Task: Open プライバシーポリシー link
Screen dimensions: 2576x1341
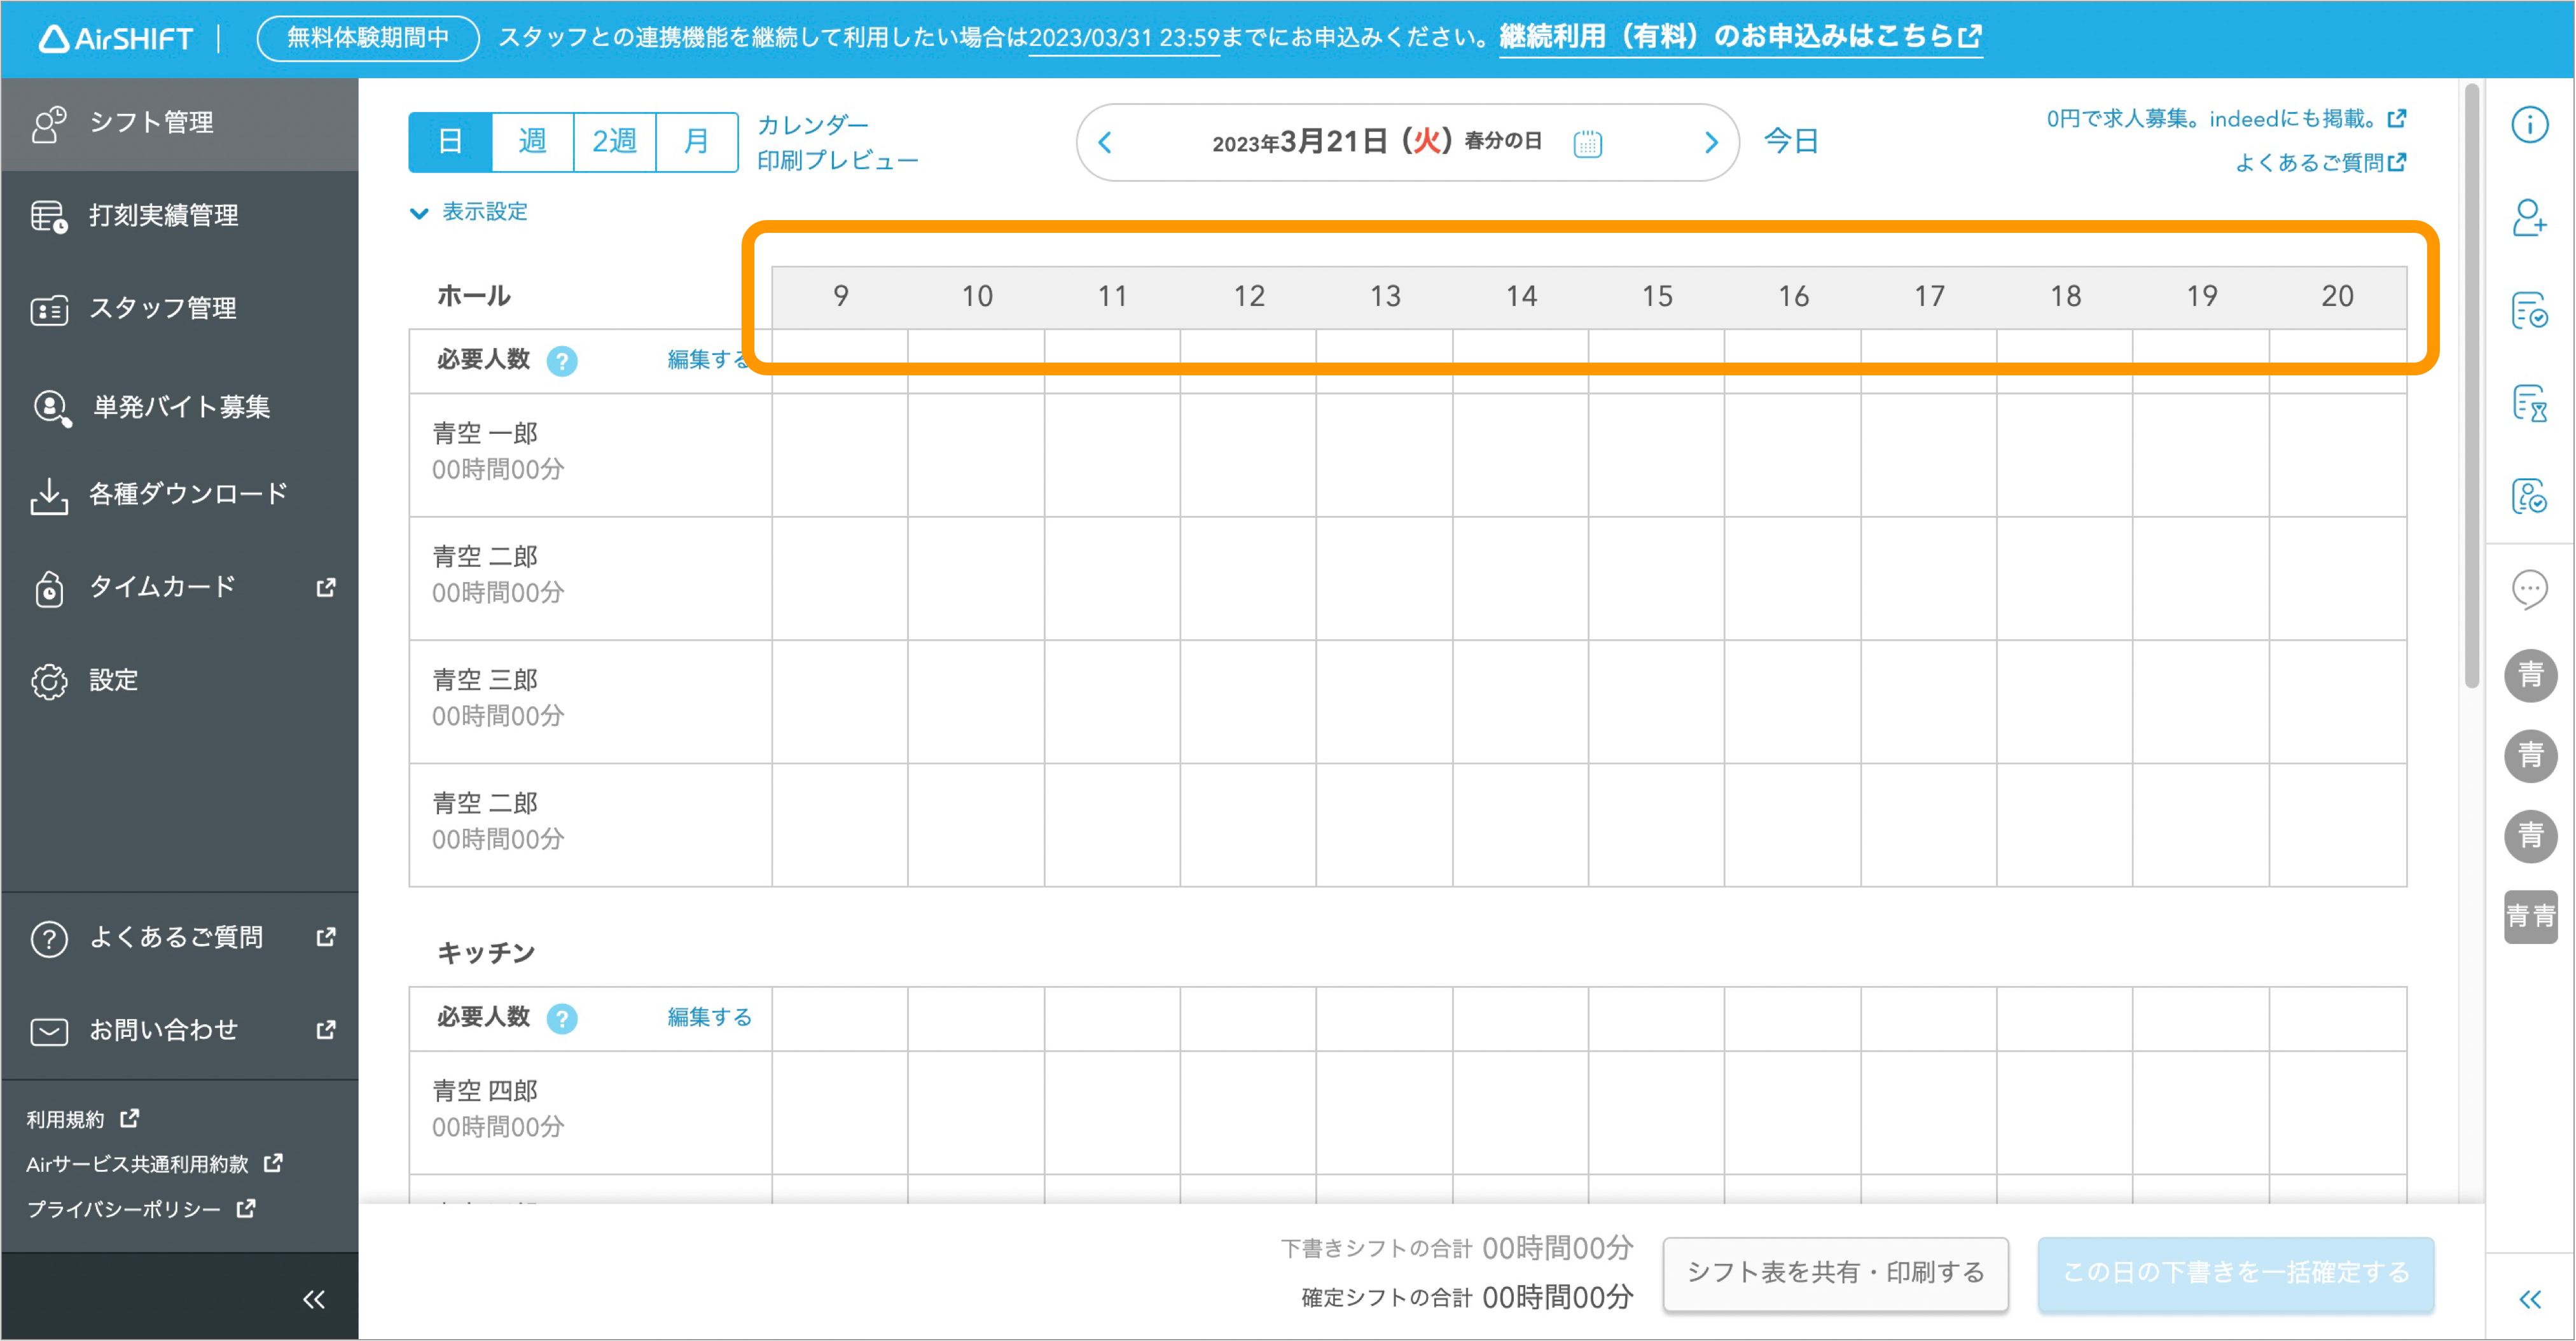Action: click(x=141, y=1209)
